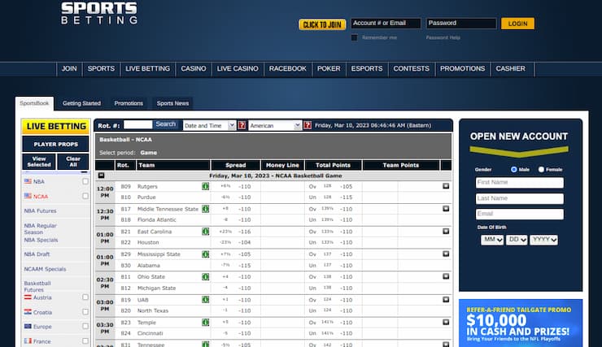Select Female gender radio button
The height and width of the screenshot is (347, 602).
tap(541, 169)
